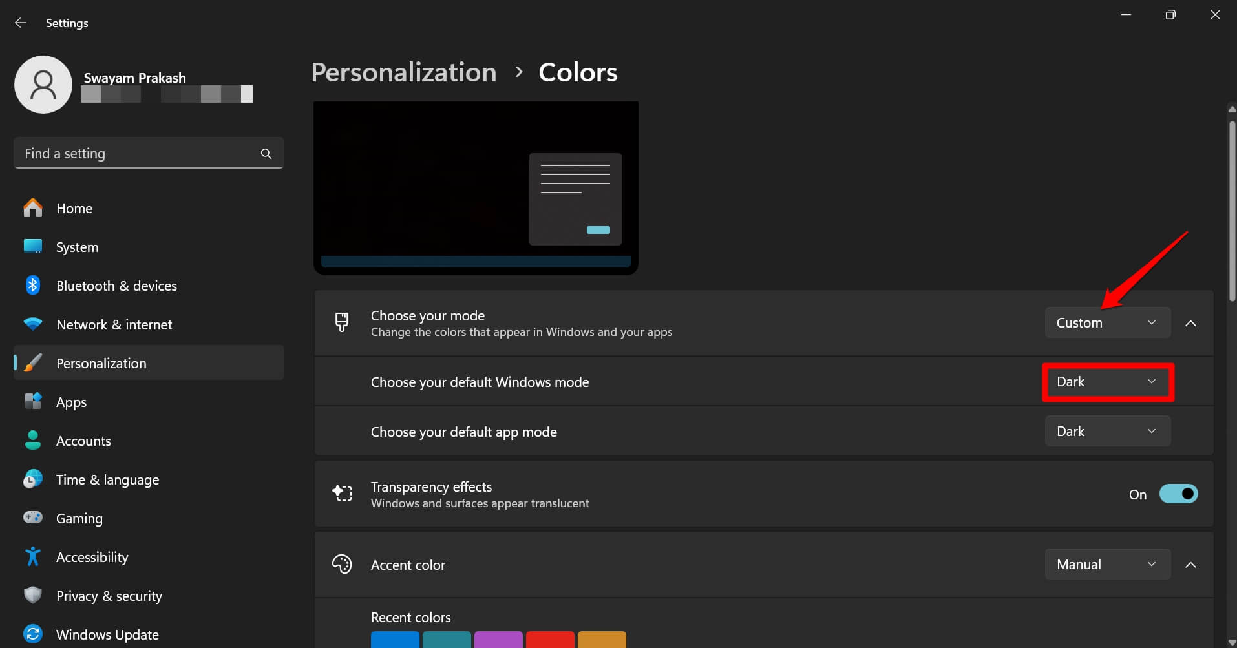Screen dimensions: 1237x648
Task: Open the default Windows mode dropdown
Action: (x=1107, y=382)
